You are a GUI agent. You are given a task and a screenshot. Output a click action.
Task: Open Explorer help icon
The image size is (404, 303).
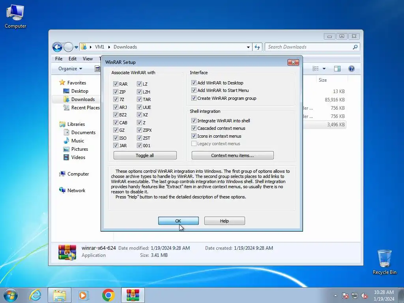click(x=352, y=69)
